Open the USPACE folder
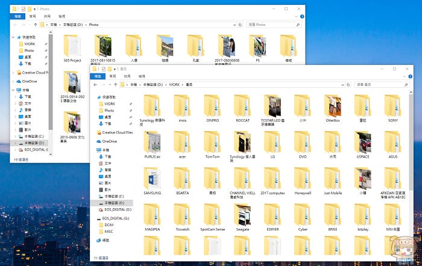422x266 pixels. (363, 145)
